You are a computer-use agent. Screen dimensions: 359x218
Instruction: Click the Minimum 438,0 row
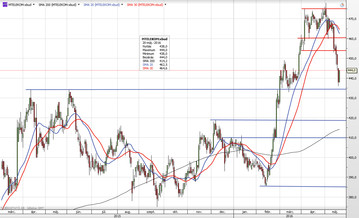coord(155,53)
